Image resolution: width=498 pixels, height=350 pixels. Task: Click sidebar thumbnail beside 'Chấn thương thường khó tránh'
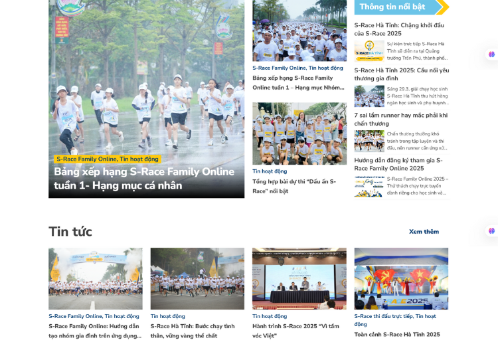point(369,141)
